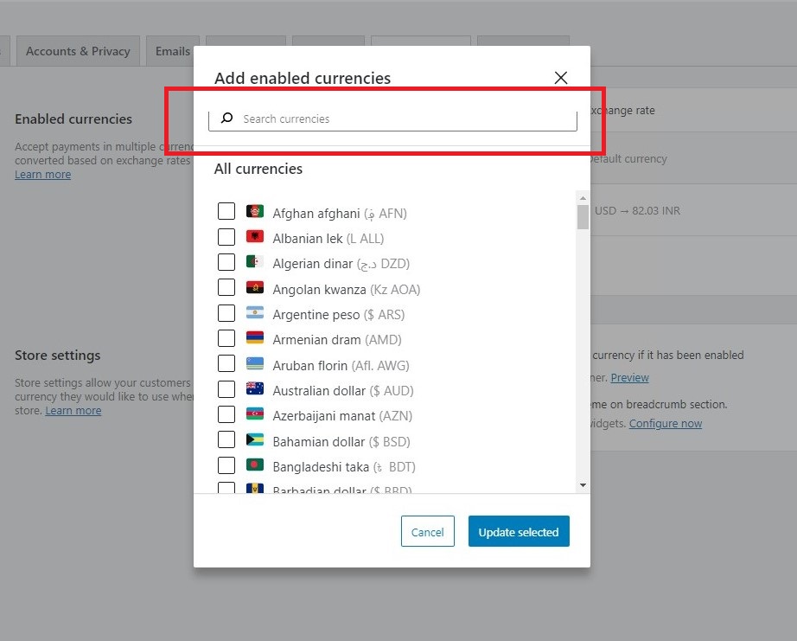This screenshot has height=641, width=797.
Task: Switch to the Emails tab
Action: coord(172,50)
